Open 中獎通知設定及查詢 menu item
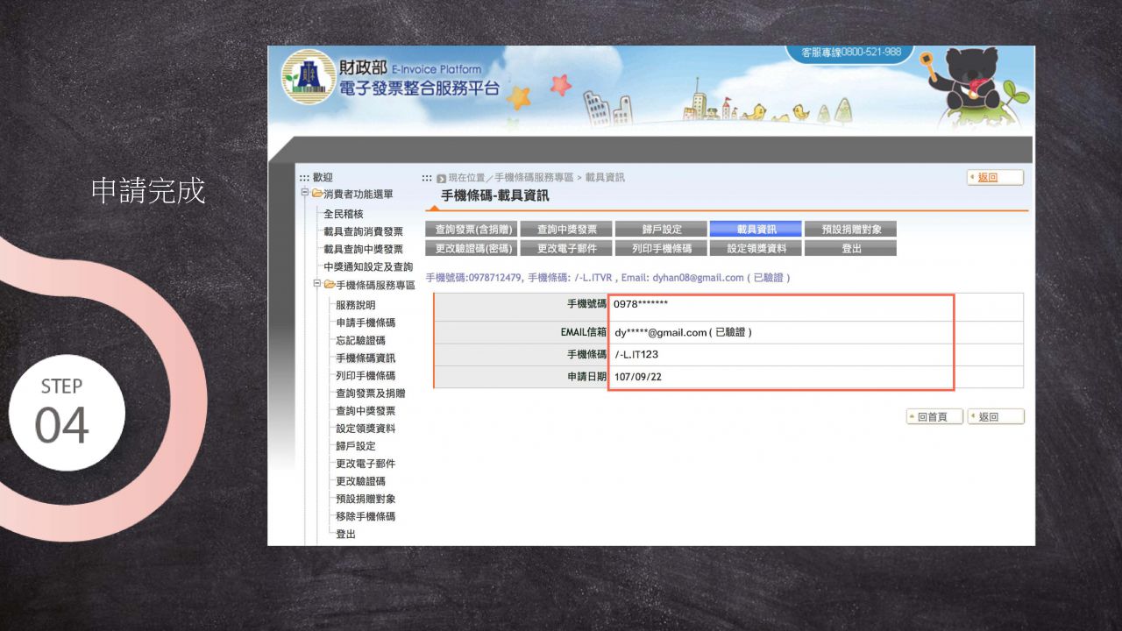Screen dimensions: 1122x631 (367, 266)
